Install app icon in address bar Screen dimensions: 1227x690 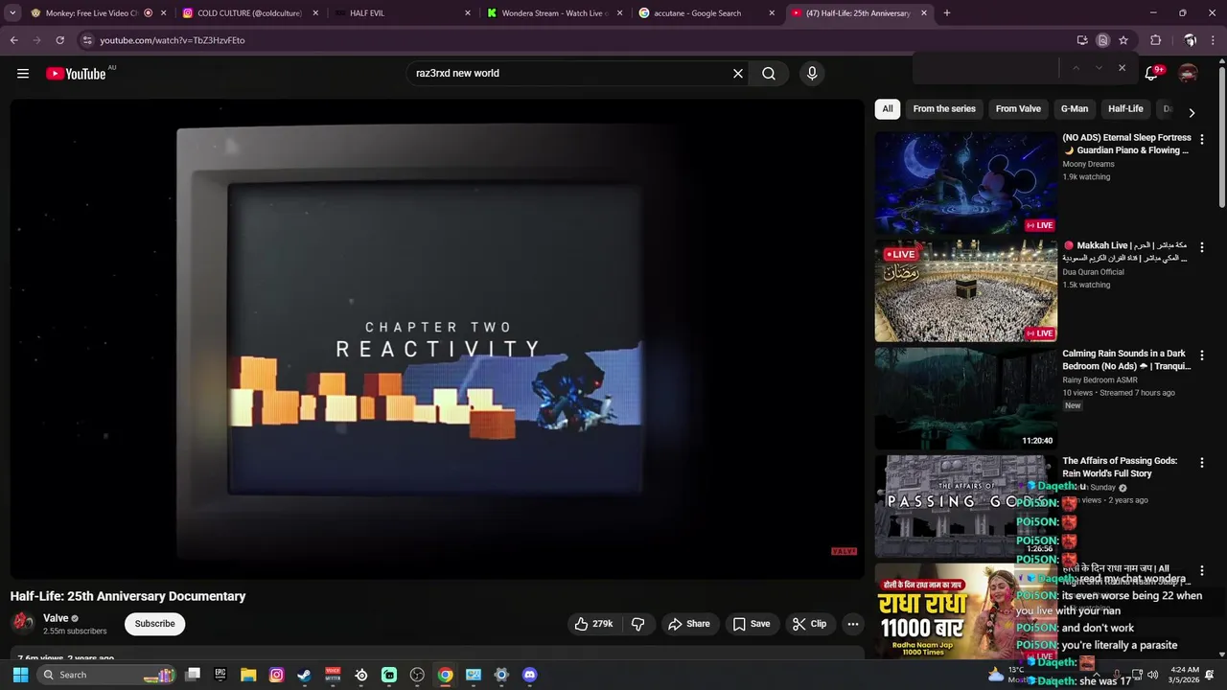(1082, 40)
